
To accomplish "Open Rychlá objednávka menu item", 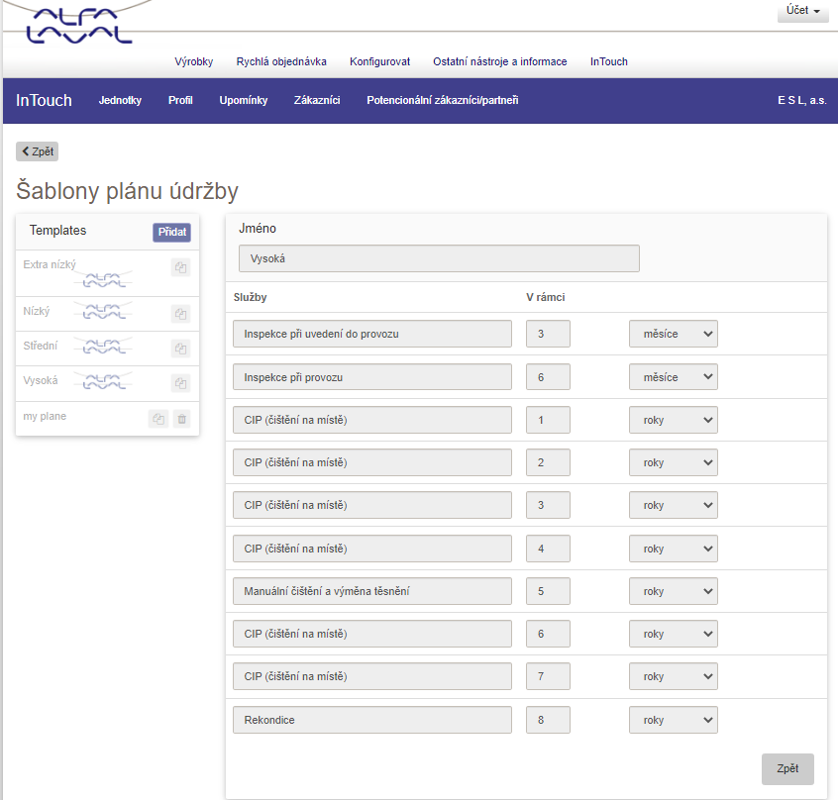I will coord(281,61).
